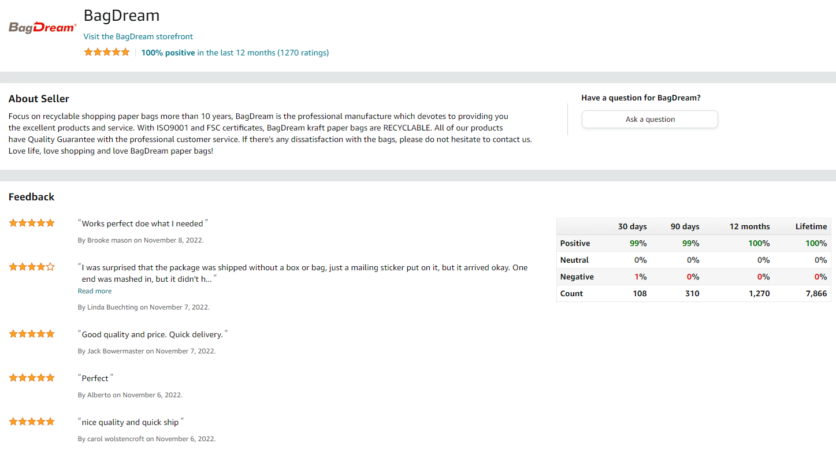Image resolution: width=836 pixels, height=451 pixels.
Task: Click "By Jack Bowermaster on November 7, 2022" byline
Action: [x=147, y=351]
